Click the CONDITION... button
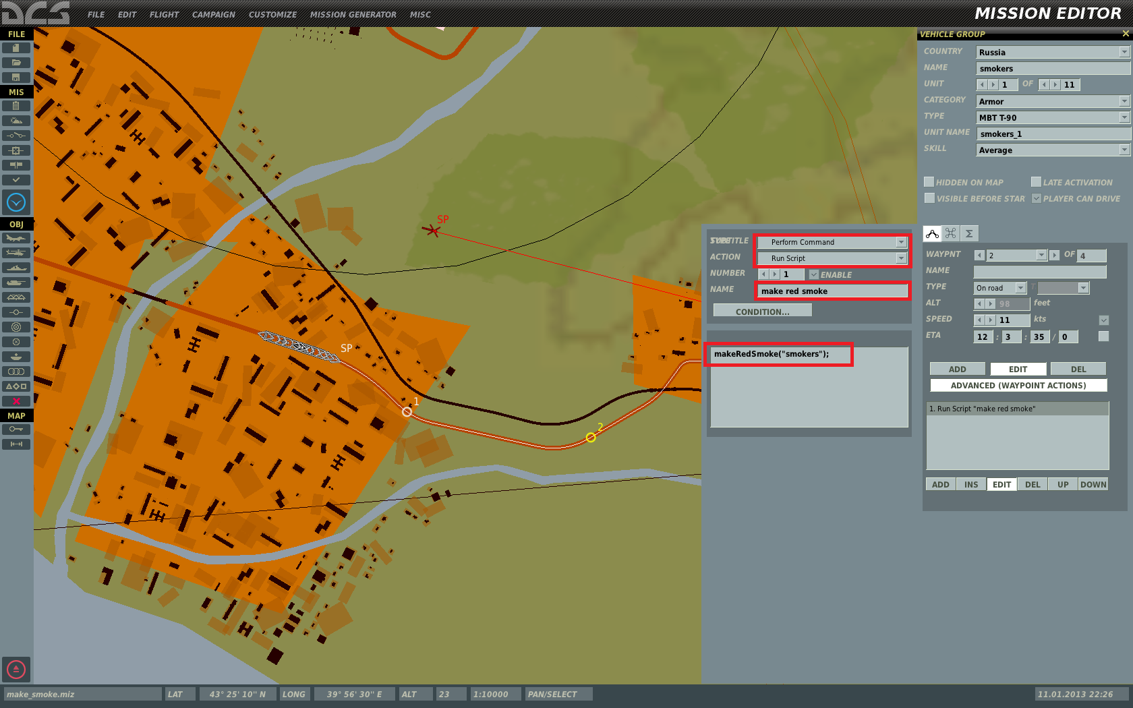This screenshot has width=1133, height=708. (762, 311)
